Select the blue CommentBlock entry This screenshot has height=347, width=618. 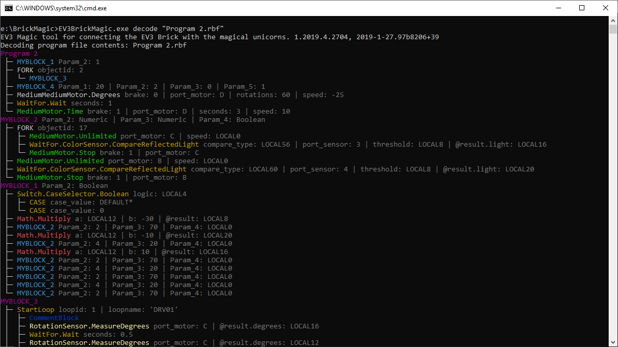coord(54,318)
